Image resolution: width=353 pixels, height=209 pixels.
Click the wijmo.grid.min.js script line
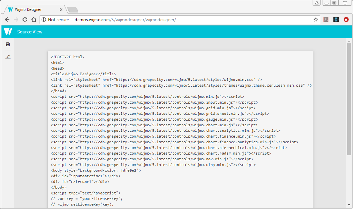153,108
